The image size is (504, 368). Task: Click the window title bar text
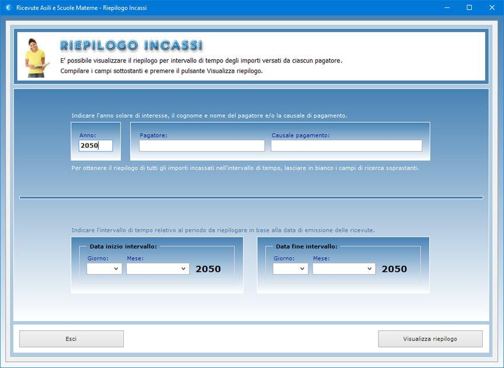click(x=81, y=7)
